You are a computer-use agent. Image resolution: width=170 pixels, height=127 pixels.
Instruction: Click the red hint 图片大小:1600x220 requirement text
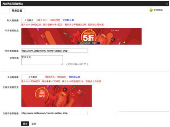[x=62, y=25]
